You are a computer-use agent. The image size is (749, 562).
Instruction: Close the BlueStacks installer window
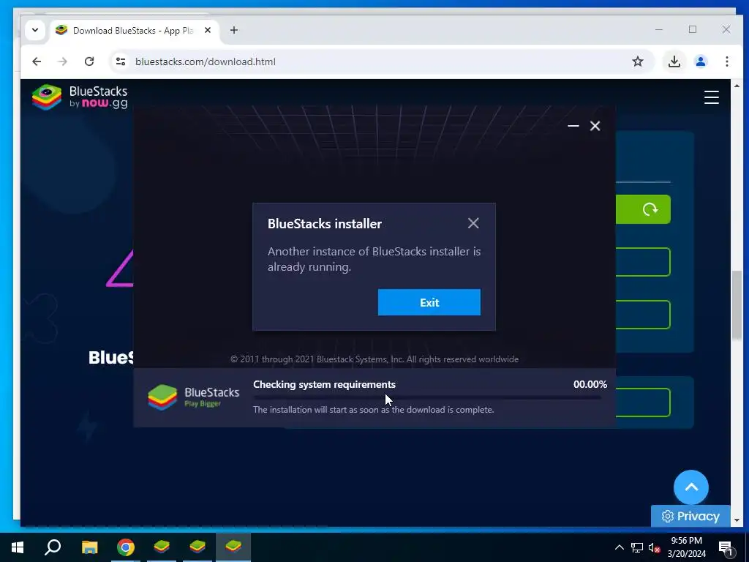click(595, 126)
